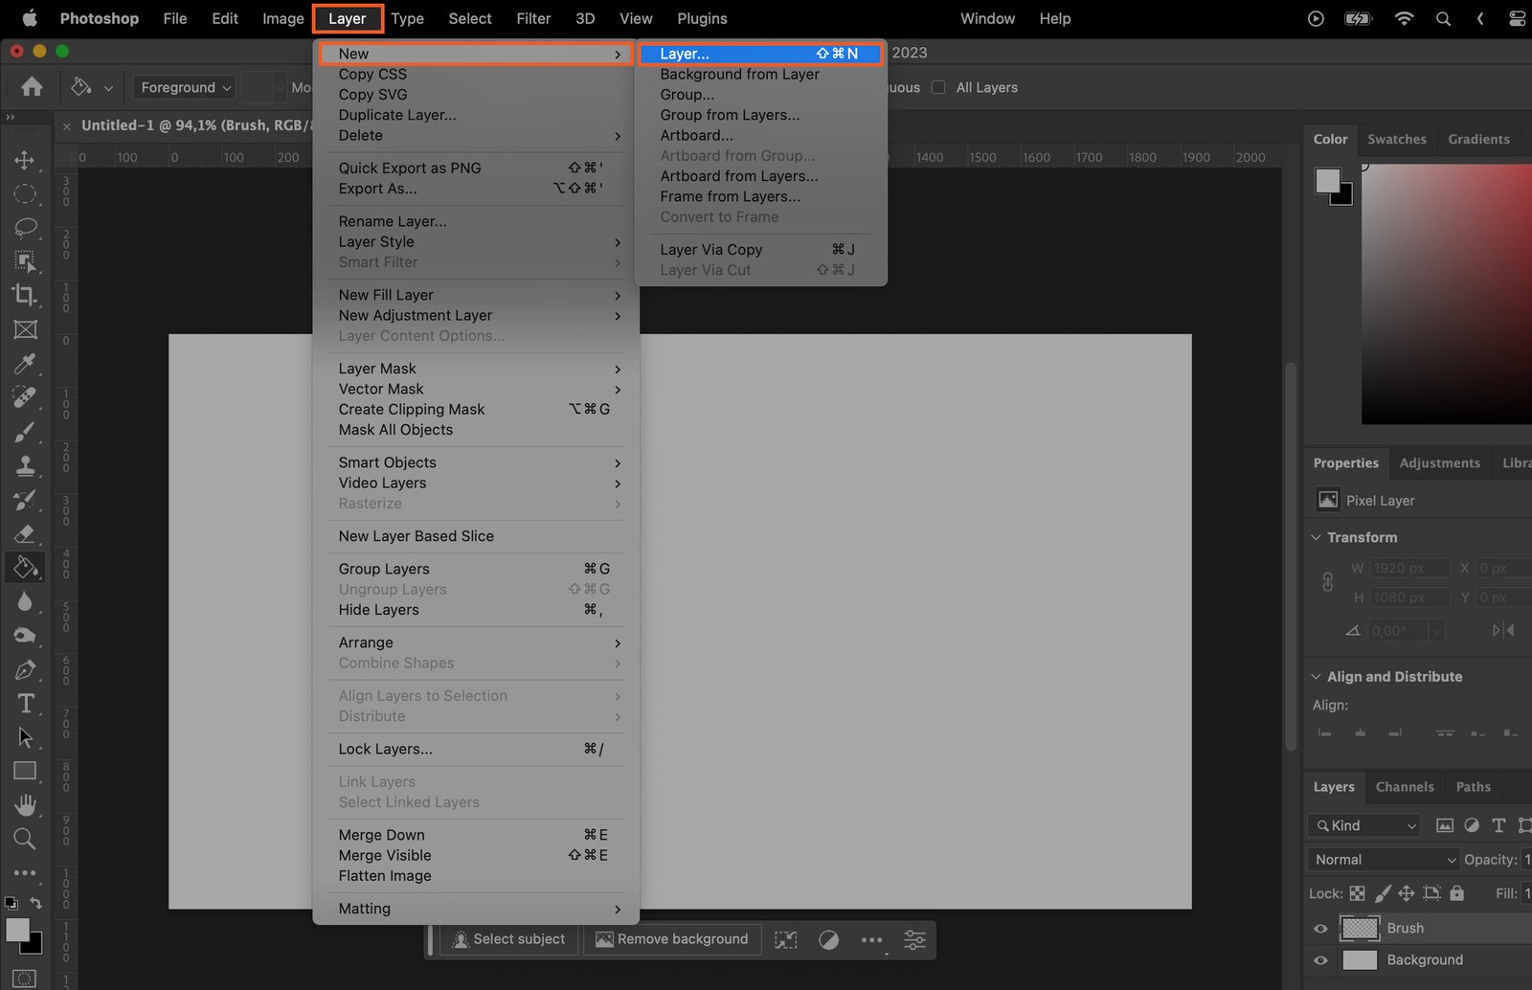
Task: Click the Home icon in options bar
Action: [x=32, y=87]
